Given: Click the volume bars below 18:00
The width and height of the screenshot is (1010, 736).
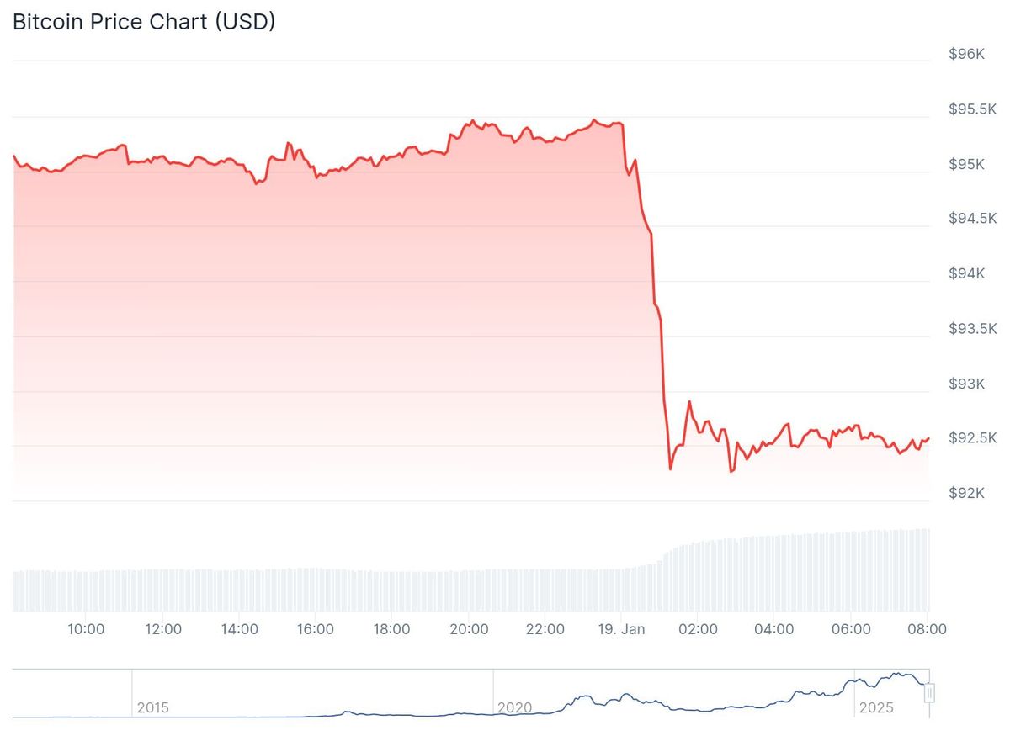Looking at the screenshot, I should (391, 591).
